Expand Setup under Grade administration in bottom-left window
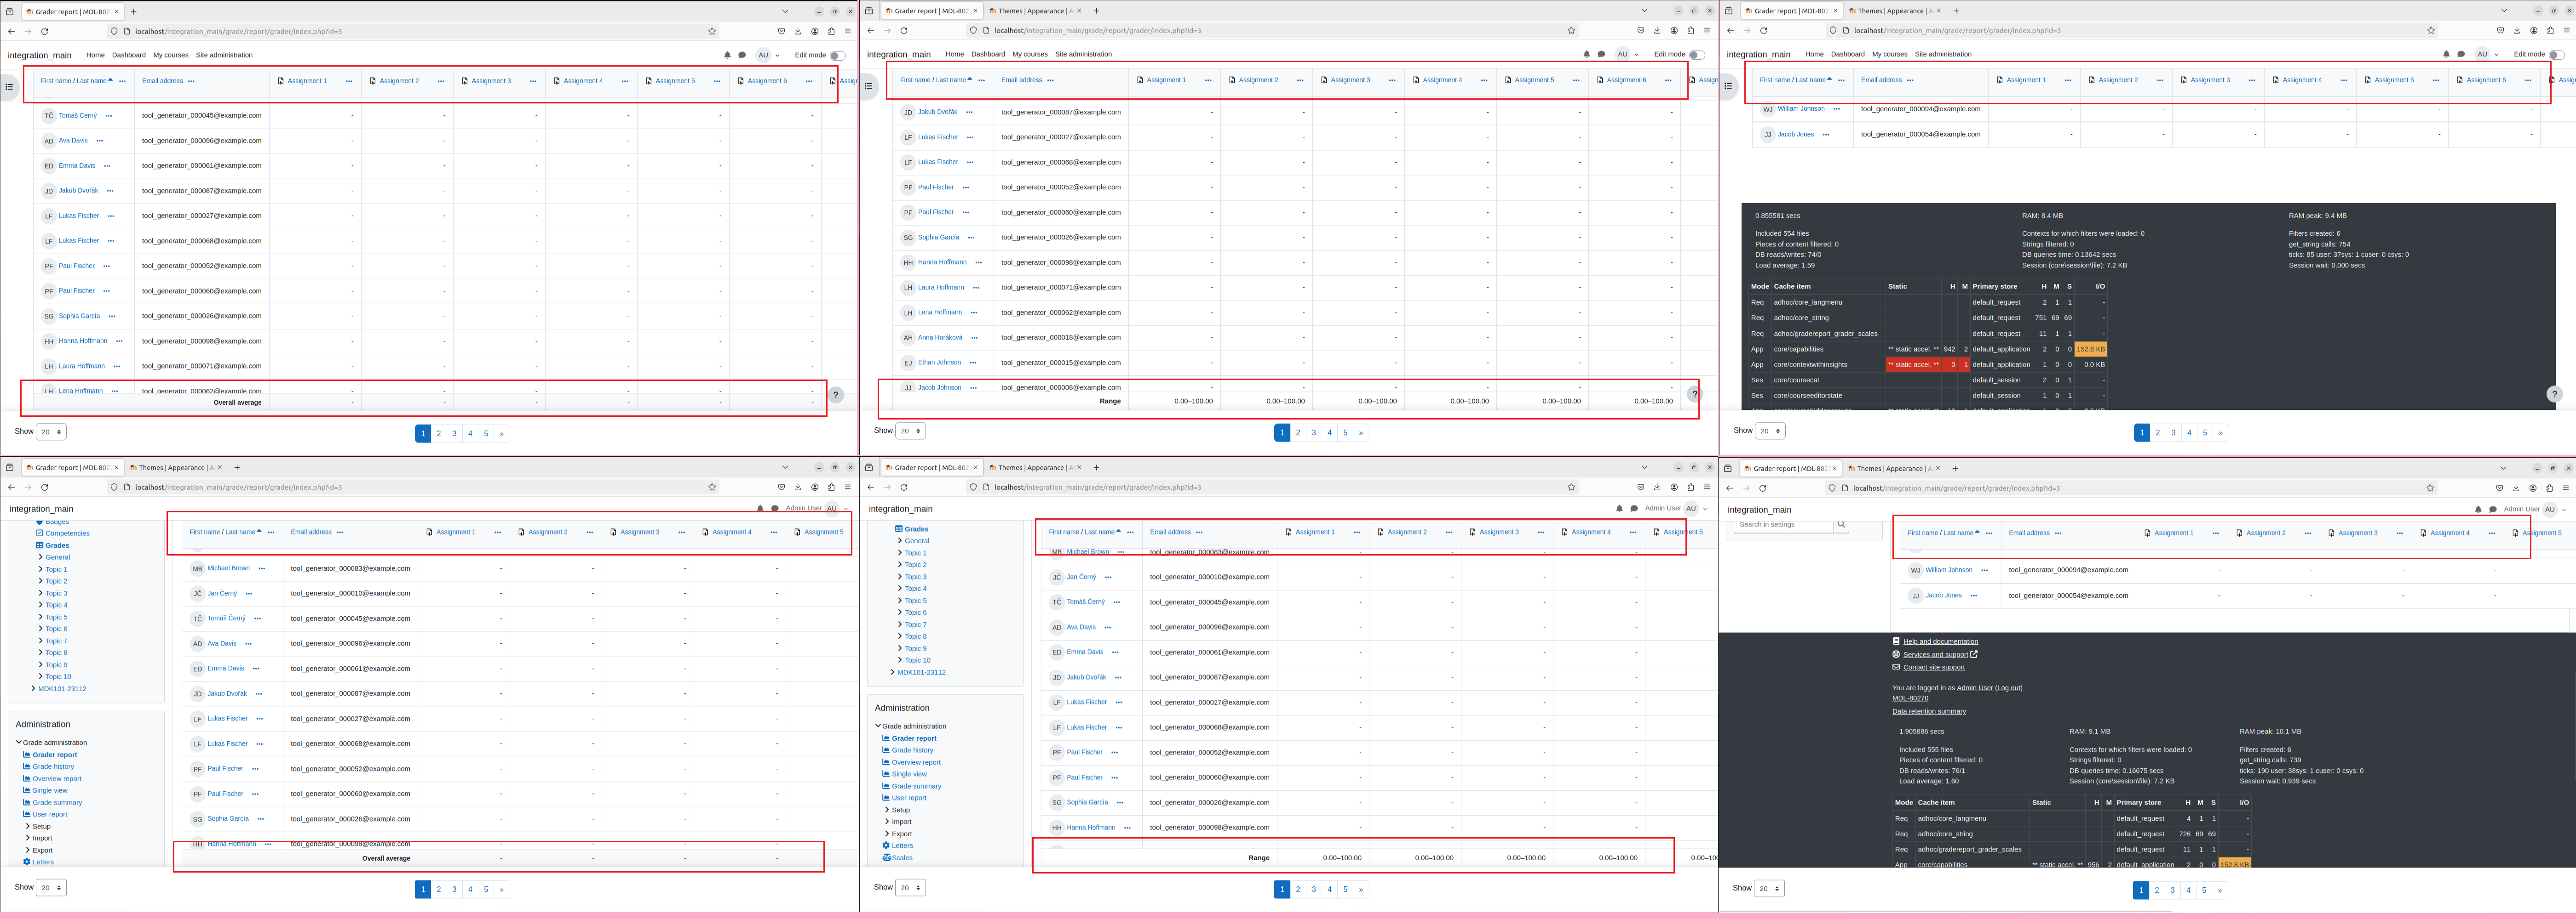The height and width of the screenshot is (919, 2576). [28, 827]
